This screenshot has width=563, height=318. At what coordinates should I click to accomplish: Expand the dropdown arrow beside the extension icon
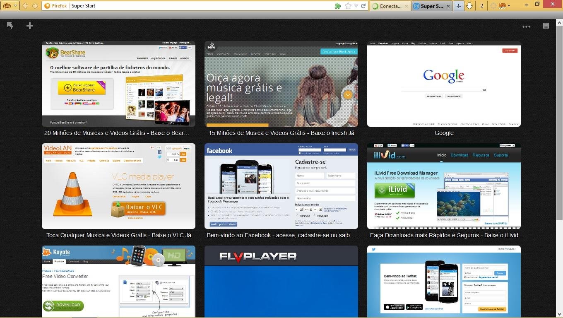click(509, 6)
